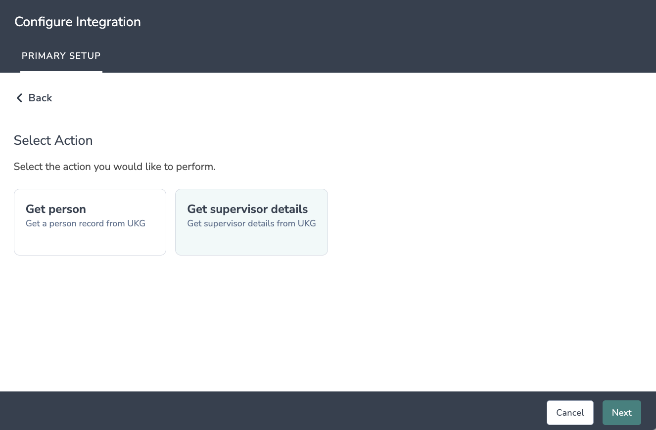Select the Get person action card
Viewport: 656px width, 430px height.
(x=90, y=222)
